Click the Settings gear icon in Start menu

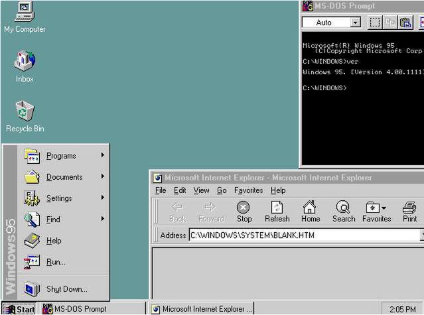point(31,198)
